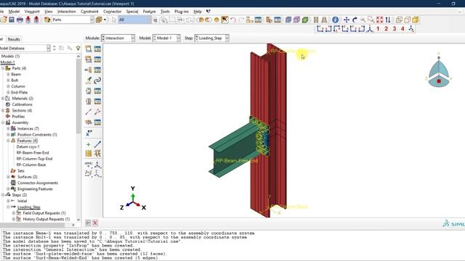Viewport: 465px width, 261px height.
Task: Click the All selection filter field
Action: tap(134, 20)
